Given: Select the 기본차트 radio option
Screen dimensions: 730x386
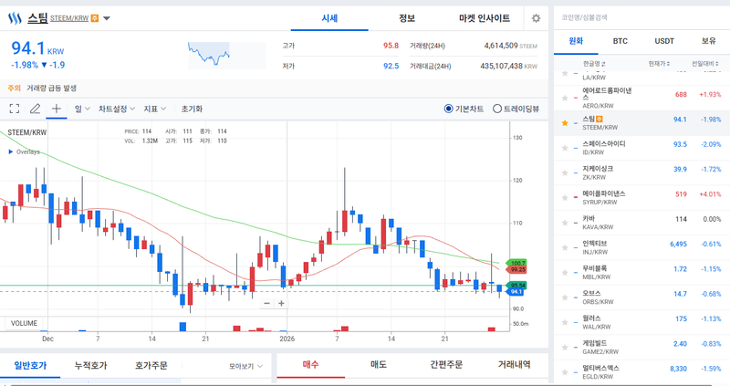Looking at the screenshot, I should click(x=448, y=109).
